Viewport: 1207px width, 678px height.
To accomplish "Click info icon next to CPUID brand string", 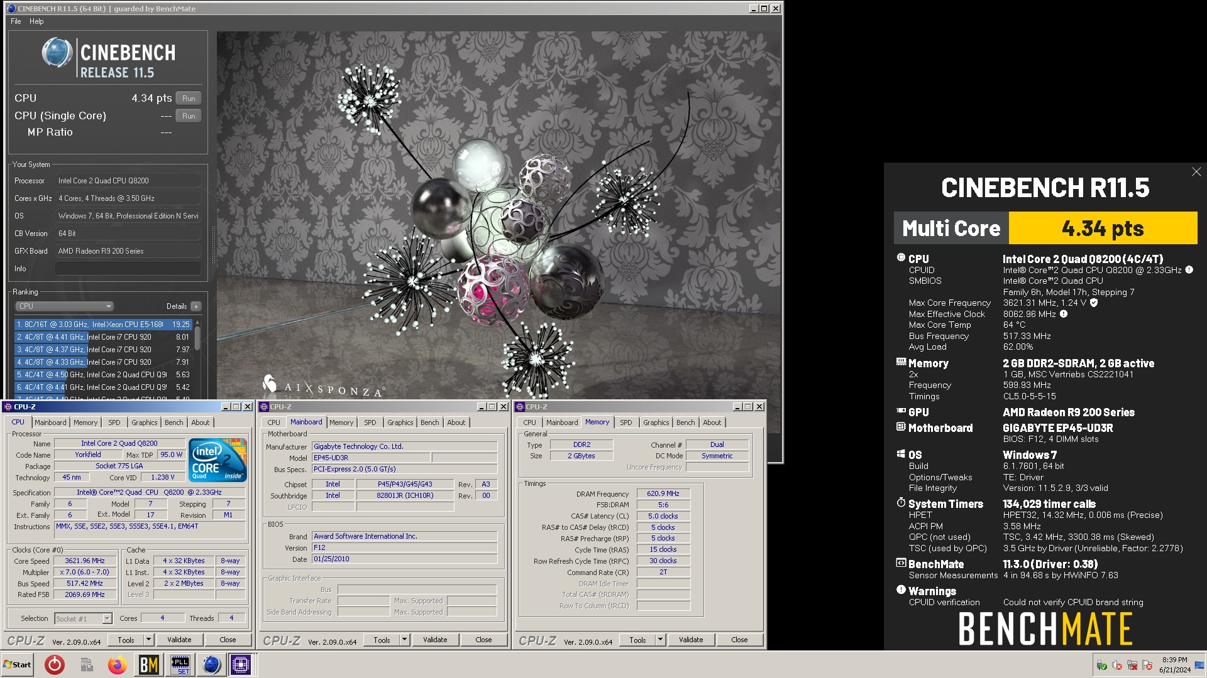I will 1189,270.
